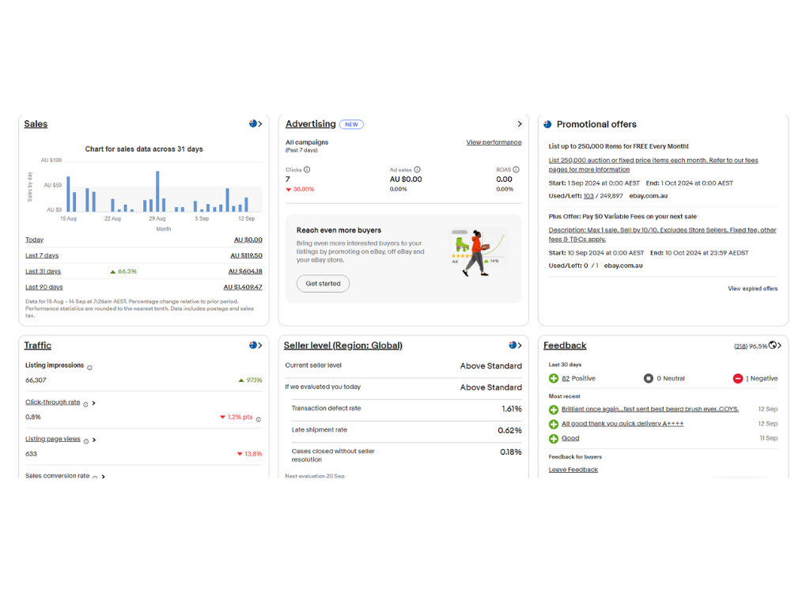791x593 pixels.
Task: Click Listing page views info icon
Action: click(86, 441)
